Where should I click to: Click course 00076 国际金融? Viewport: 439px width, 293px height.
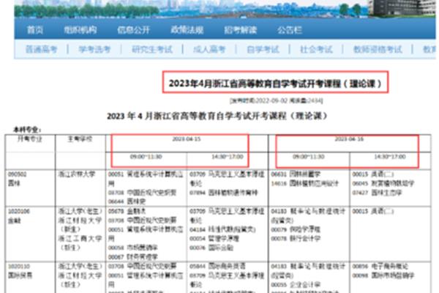tap(211, 248)
